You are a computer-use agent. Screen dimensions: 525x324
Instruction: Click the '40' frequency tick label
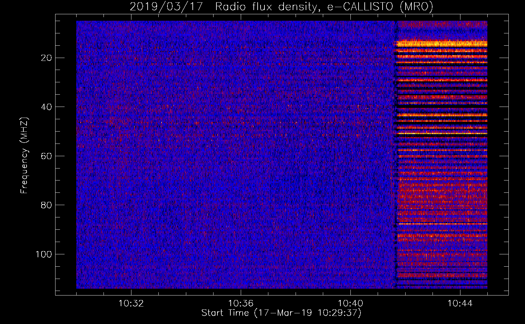(47, 107)
